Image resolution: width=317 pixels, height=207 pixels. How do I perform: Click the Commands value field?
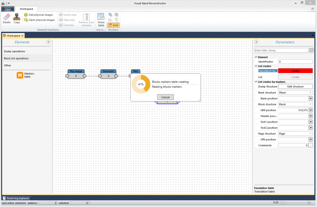[x=293, y=145]
